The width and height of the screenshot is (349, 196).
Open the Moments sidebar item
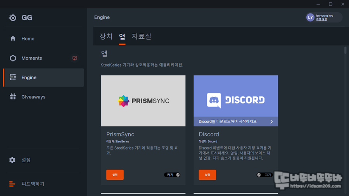pos(43,58)
